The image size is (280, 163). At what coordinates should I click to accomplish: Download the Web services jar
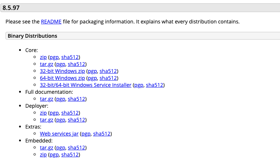[x=59, y=134]
